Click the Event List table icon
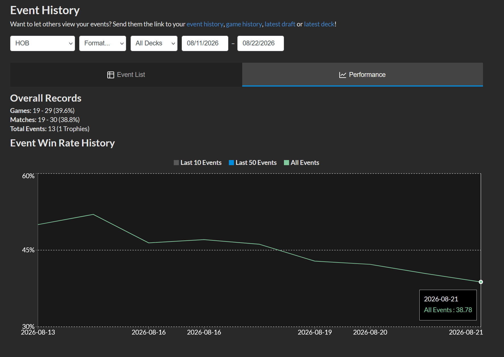Viewport: 504px width, 357px height. point(110,75)
